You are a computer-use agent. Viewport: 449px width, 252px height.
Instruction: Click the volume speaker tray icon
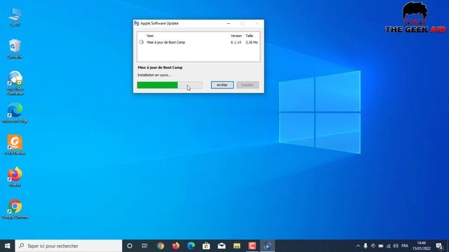[396, 246]
